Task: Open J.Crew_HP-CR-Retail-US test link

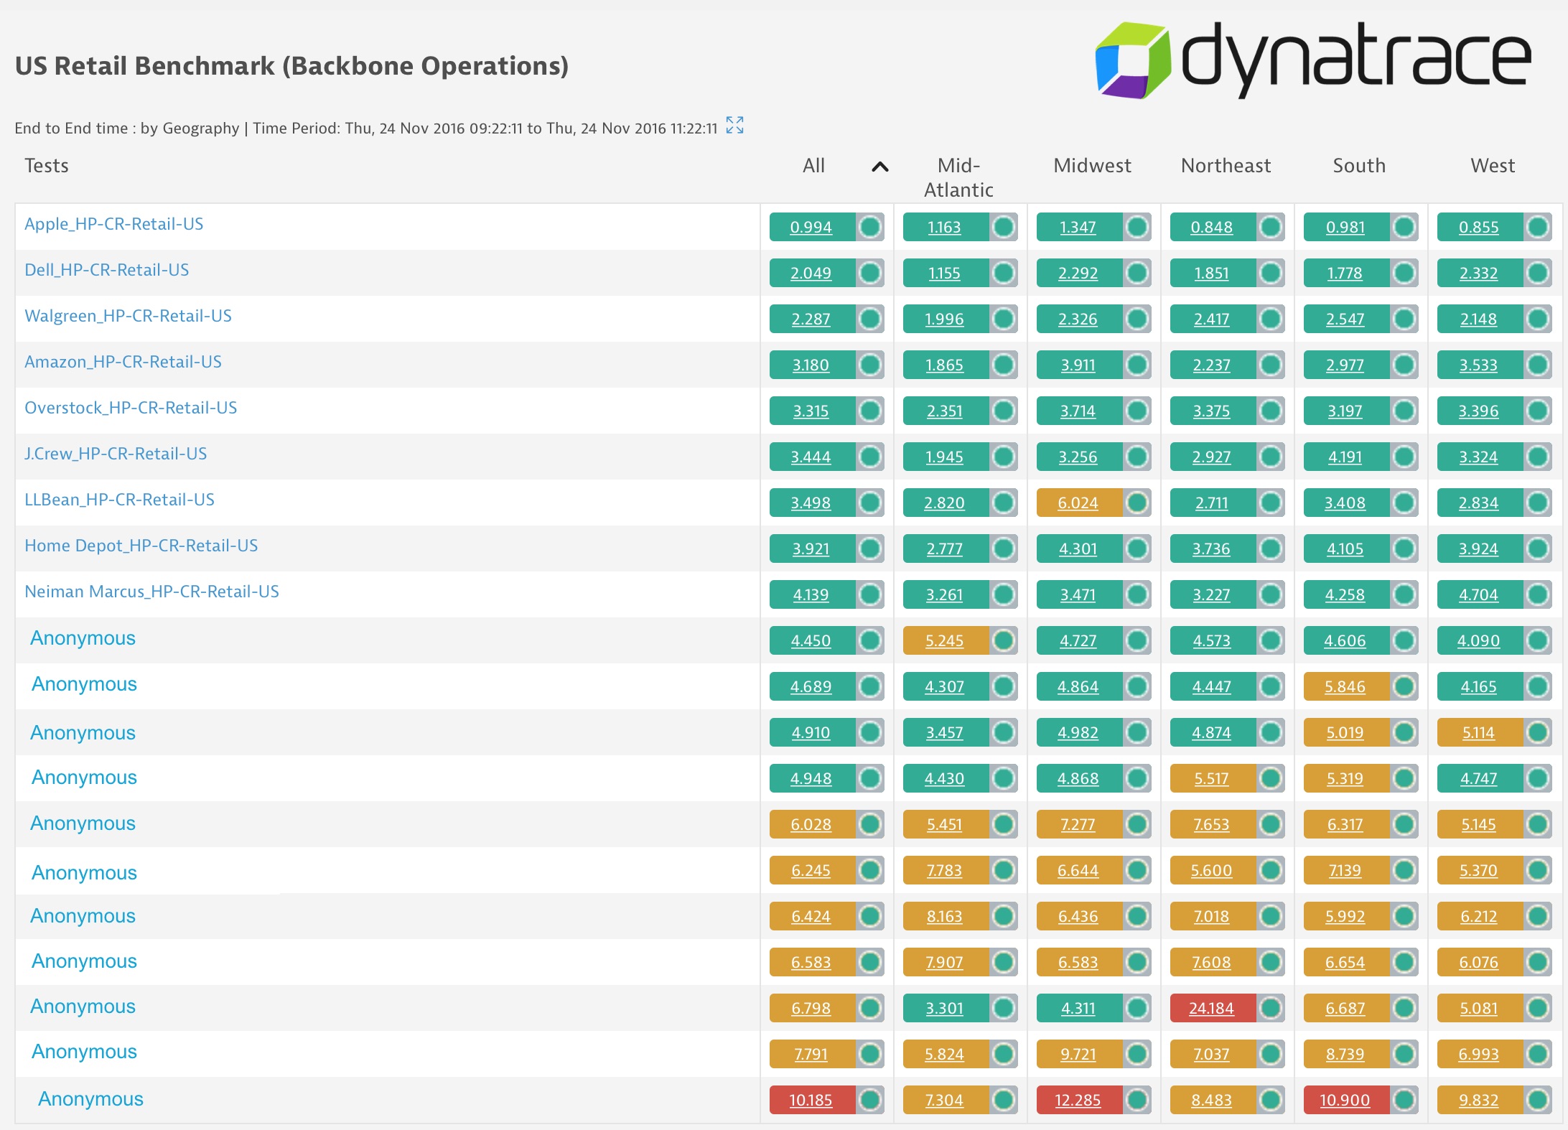Action: [x=116, y=454]
